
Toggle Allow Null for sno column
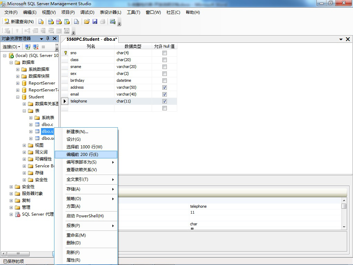[x=164, y=53]
